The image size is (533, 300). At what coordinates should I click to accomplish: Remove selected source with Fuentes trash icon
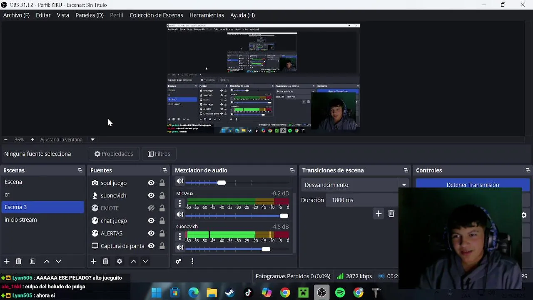(x=105, y=261)
